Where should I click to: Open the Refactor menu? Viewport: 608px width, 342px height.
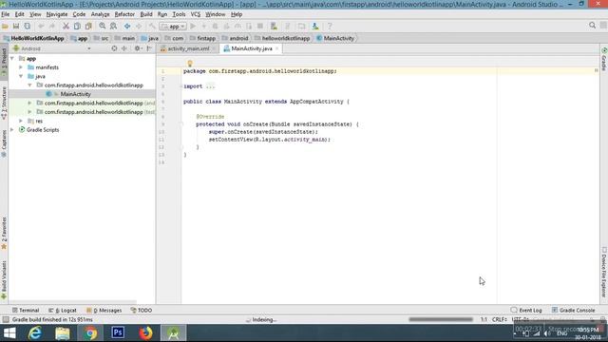124,14
